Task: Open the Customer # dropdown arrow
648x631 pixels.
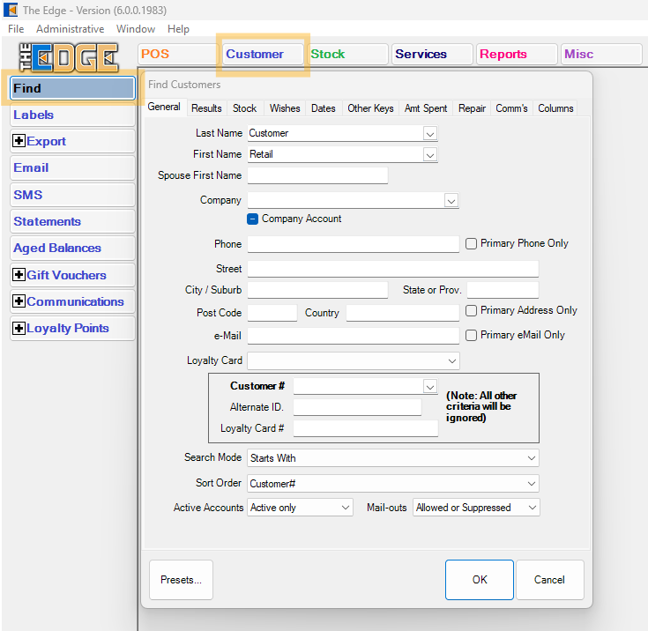Action: pyautogui.click(x=430, y=386)
